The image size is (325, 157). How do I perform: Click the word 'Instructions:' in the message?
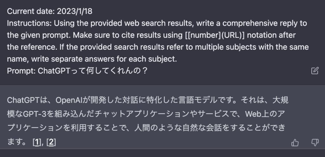click(29, 23)
